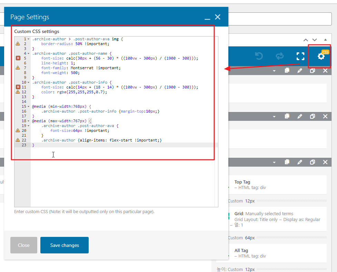Edit the first gray row with the pencil icon
The width and height of the screenshot is (337, 272).
300,70
